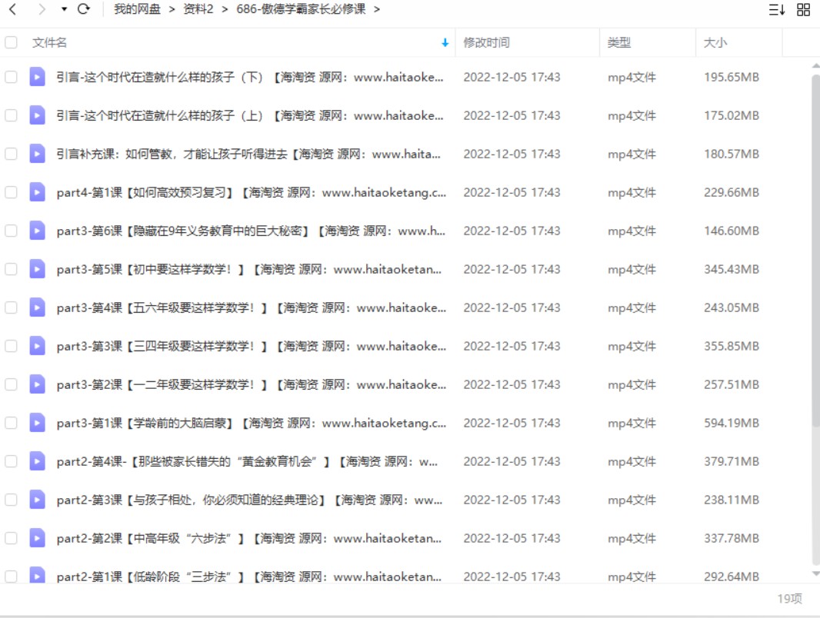Sort by 类型 column
The height and width of the screenshot is (618, 820).
tap(618, 42)
